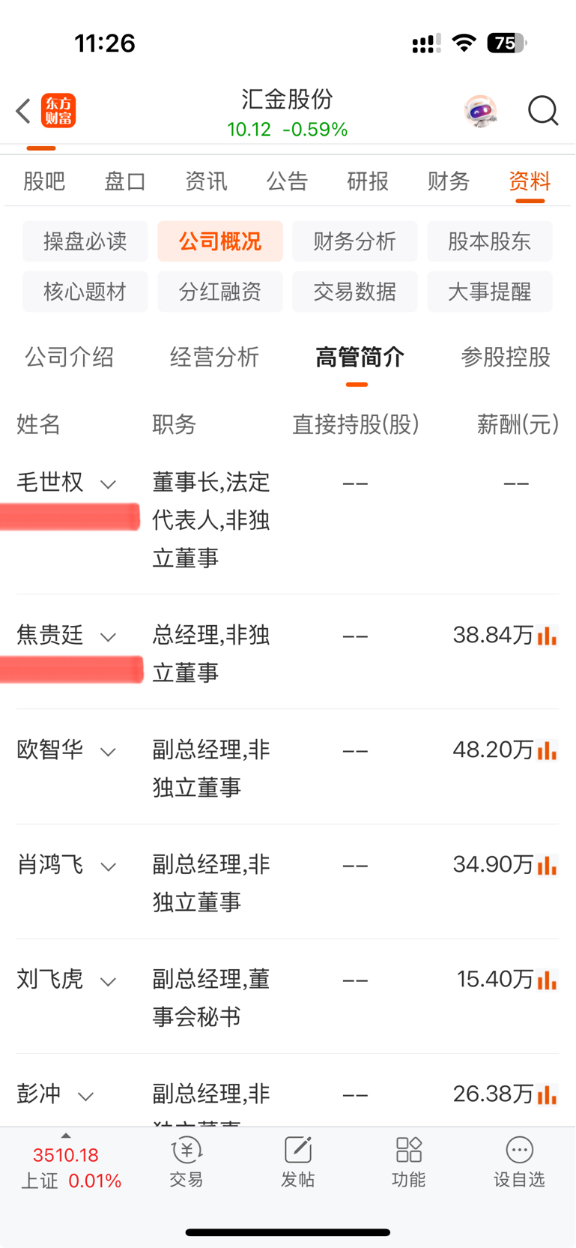576x1248 pixels.
Task: Tap the 东方财富 logo
Action: [x=58, y=111]
